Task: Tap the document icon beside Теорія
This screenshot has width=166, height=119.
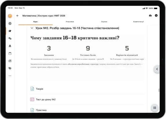Action: (32, 89)
